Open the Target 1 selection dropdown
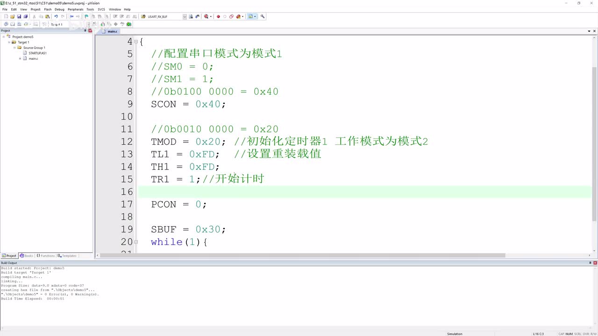Screen dimensions: 598x336 [x=88, y=24]
